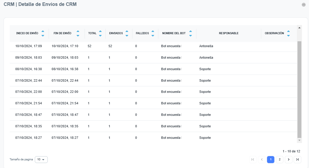The image size is (309, 168).
Task: Jump to last page arrow
Action: pos(298,159)
